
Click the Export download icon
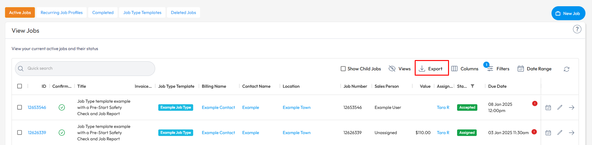(x=422, y=68)
